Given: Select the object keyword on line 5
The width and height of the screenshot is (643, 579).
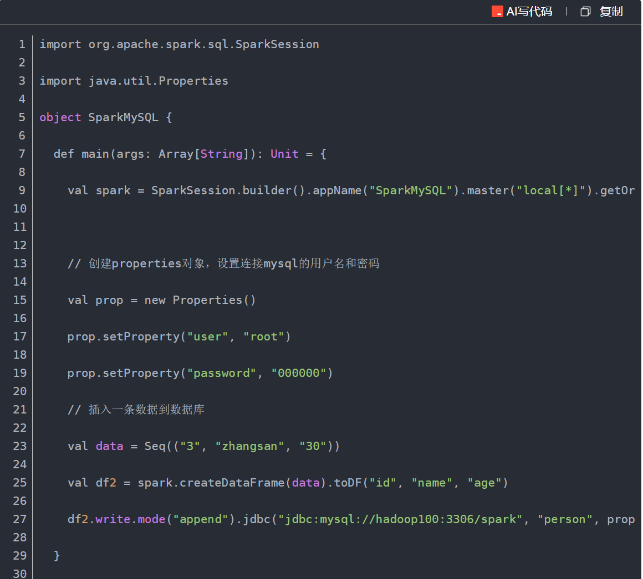Looking at the screenshot, I should [60, 117].
